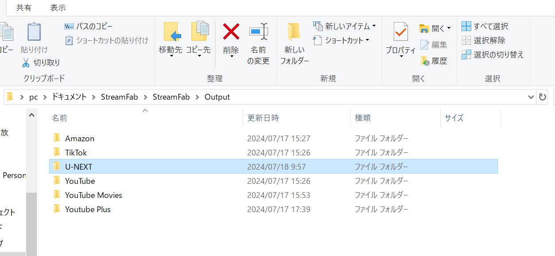Click the Cut (切り取り) scissors icon
555x256 pixels.
[x=26, y=62]
